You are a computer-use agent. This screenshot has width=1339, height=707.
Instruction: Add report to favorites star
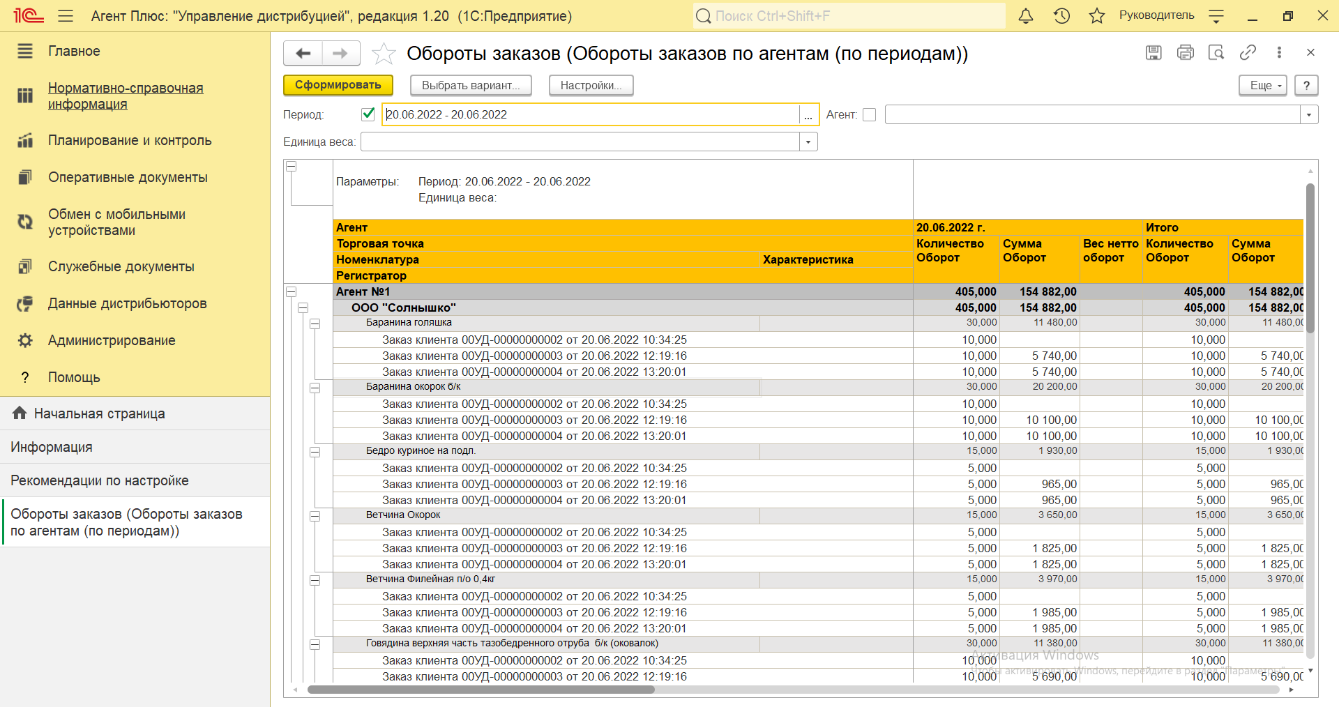tap(384, 54)
